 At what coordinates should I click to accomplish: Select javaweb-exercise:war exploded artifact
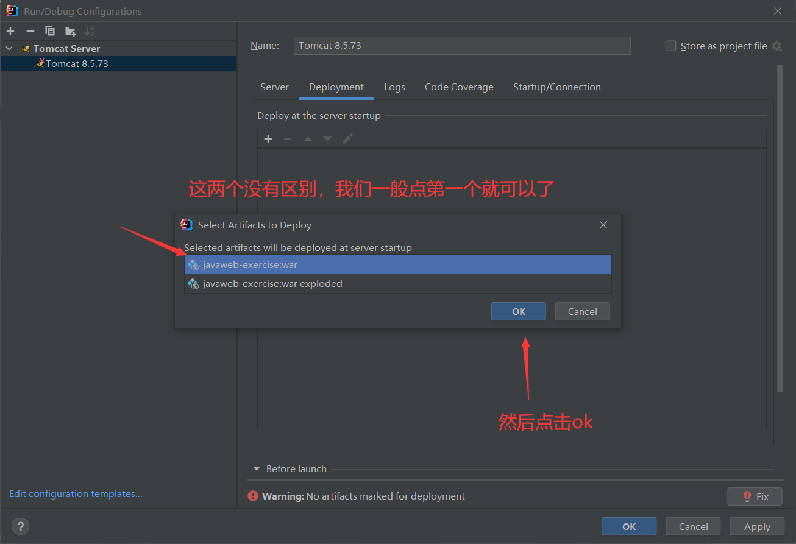(398, 283)
